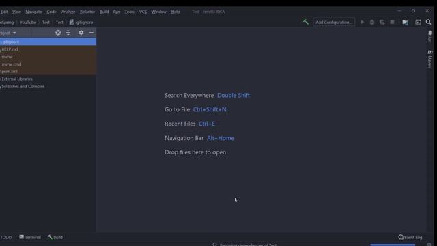Click the Double Shift shortcut hint

pos(234,96)
